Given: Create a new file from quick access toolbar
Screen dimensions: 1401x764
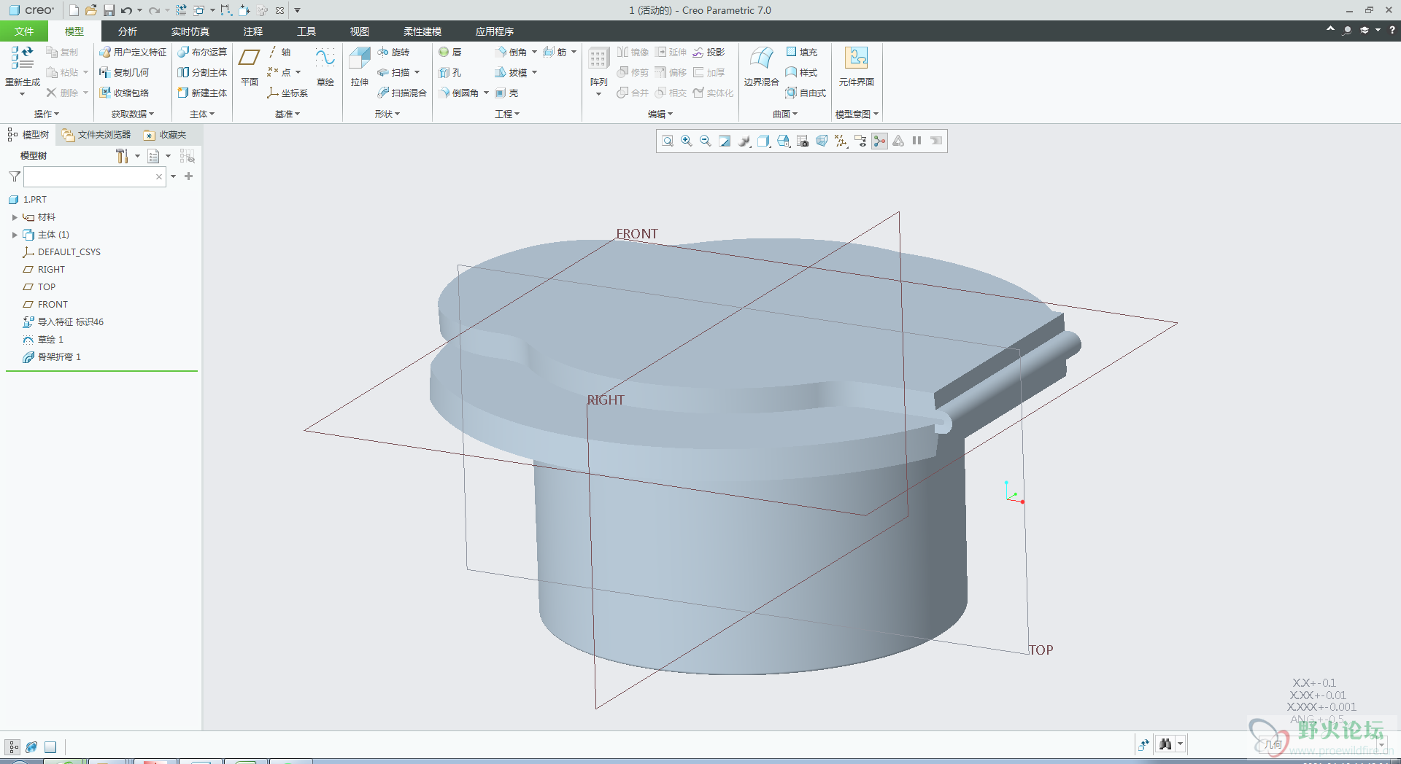Looking at the screenshot, I should pyautogui.click(x=74, y=10).
